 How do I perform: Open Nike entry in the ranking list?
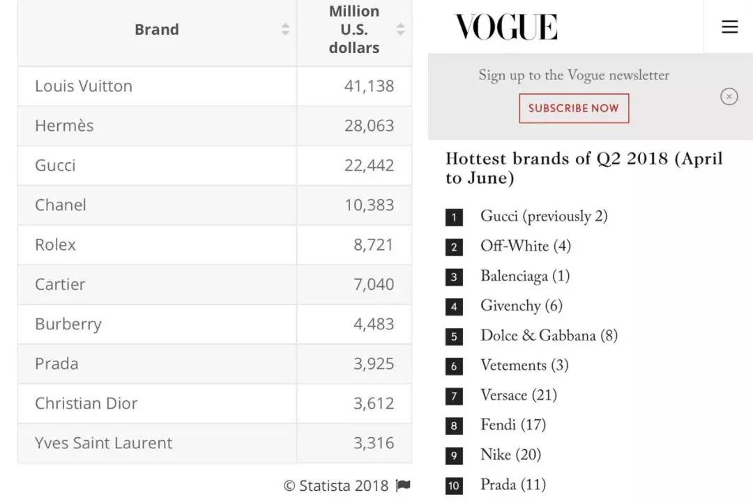pyautogui.click(x=510, y=455)
